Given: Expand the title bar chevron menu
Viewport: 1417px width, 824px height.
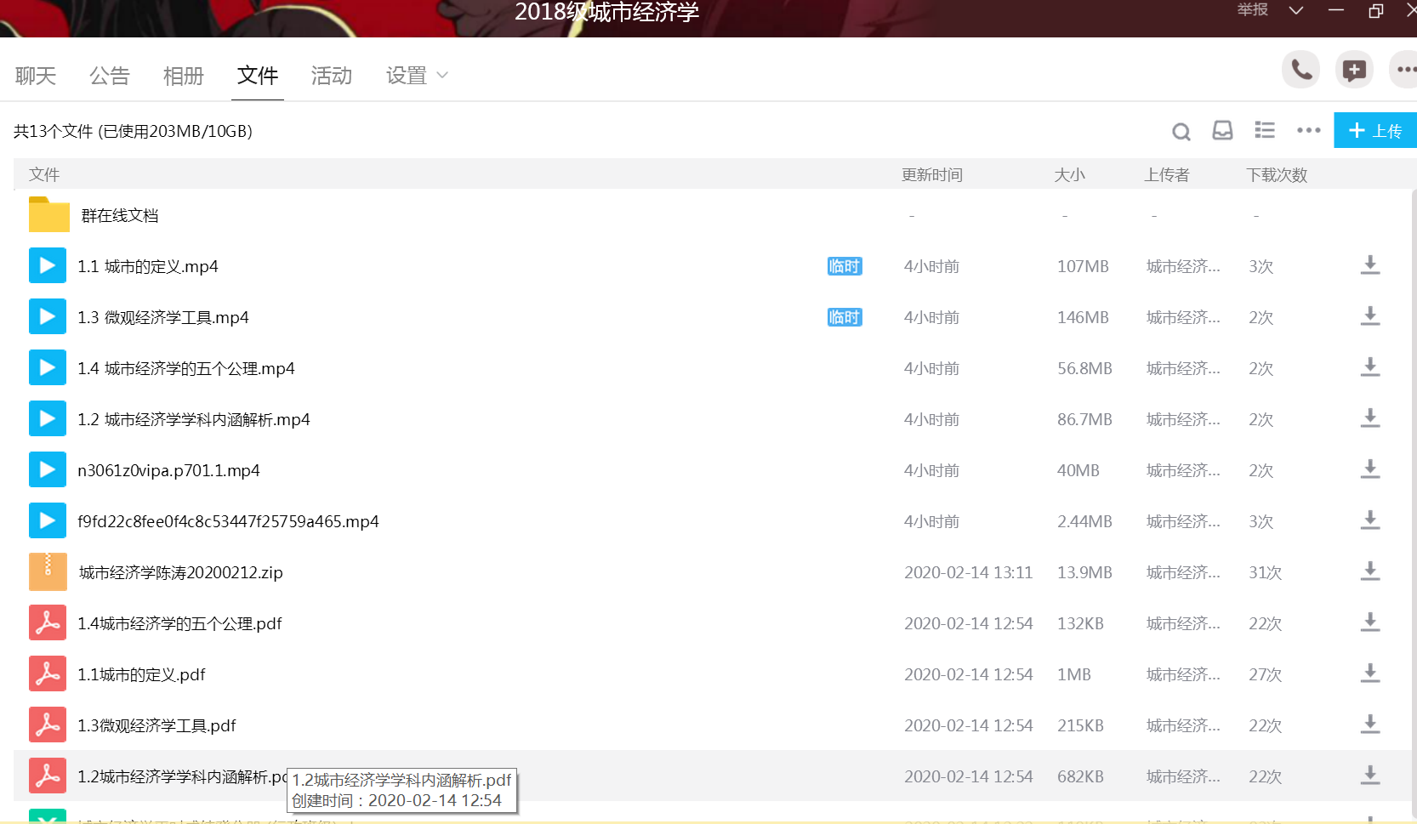Looking at the screenshot, I should (1295, 10).
